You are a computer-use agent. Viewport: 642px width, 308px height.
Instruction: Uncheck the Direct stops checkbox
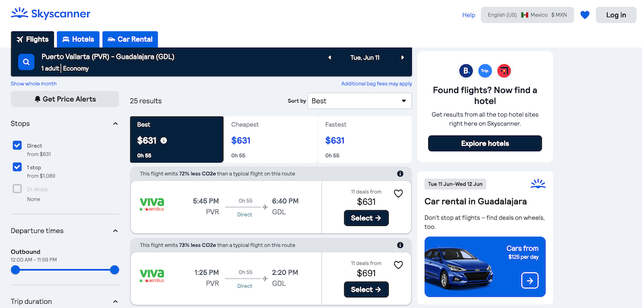[x=17, y=145]
